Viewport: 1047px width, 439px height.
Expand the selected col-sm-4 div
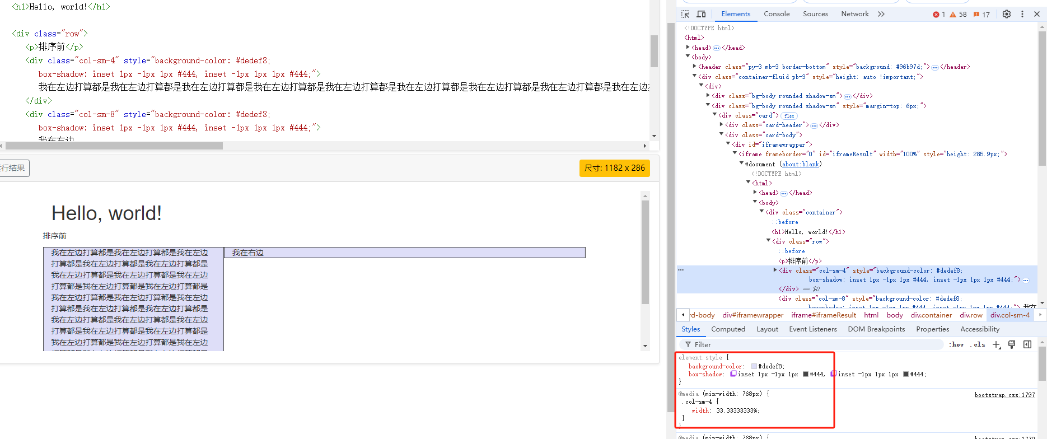click(775, 270)
